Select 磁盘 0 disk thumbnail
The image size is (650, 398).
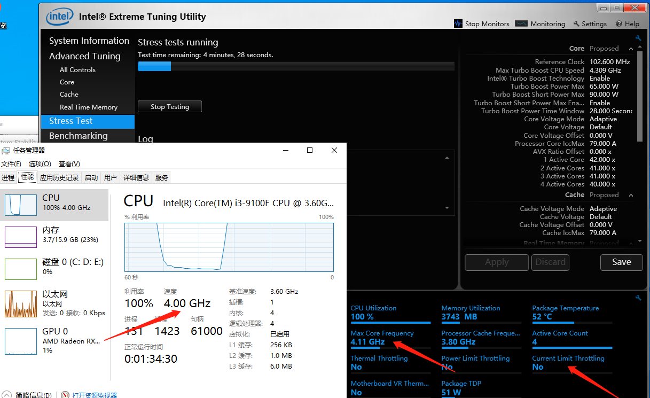pos(21,269)
